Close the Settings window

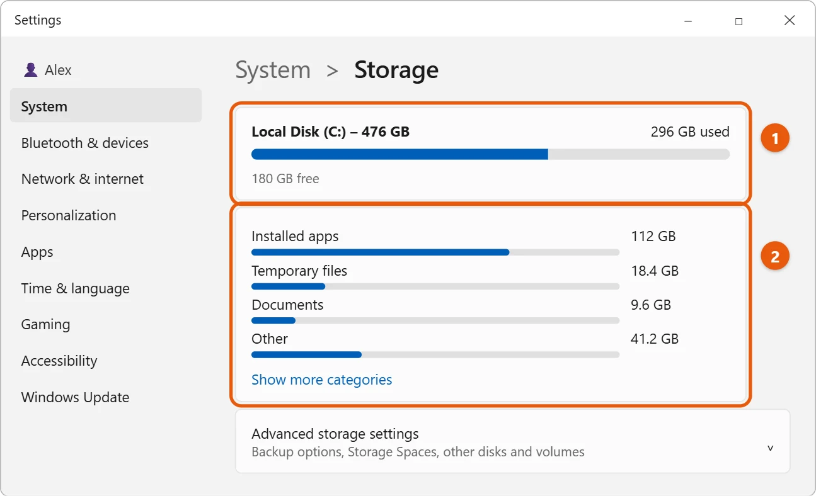(790, 21)
